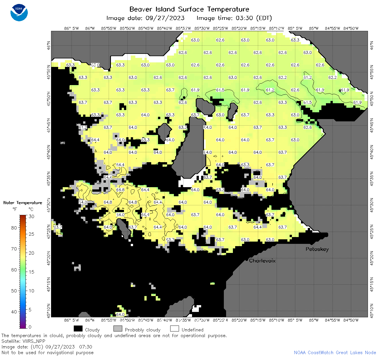Select the 'Satellite: VIIRS_NPP' footer line

coord(24,341)
